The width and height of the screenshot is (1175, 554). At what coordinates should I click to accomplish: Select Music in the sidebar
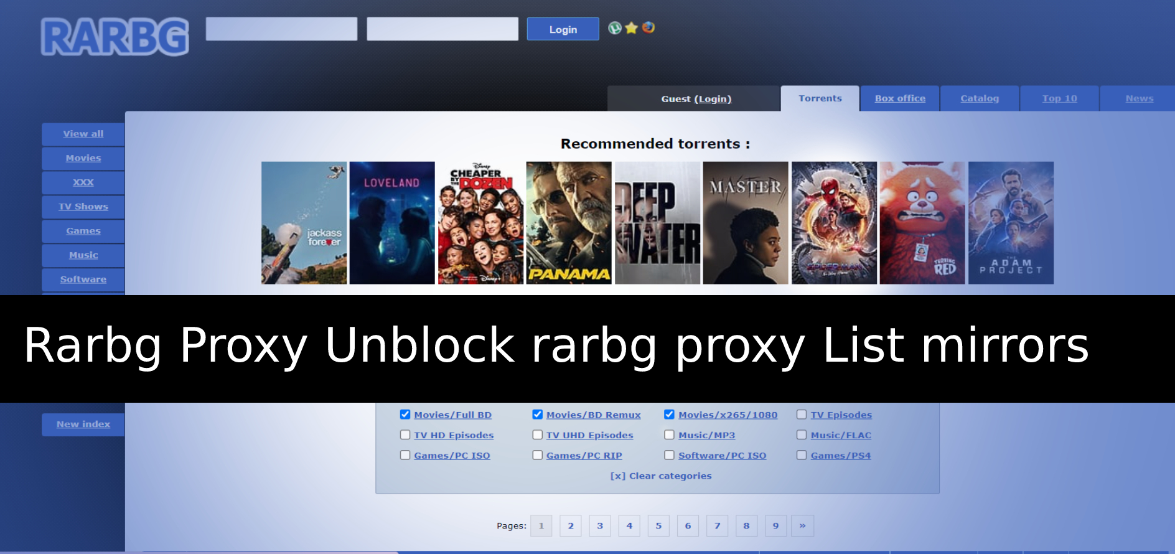[x=83, y=255]
